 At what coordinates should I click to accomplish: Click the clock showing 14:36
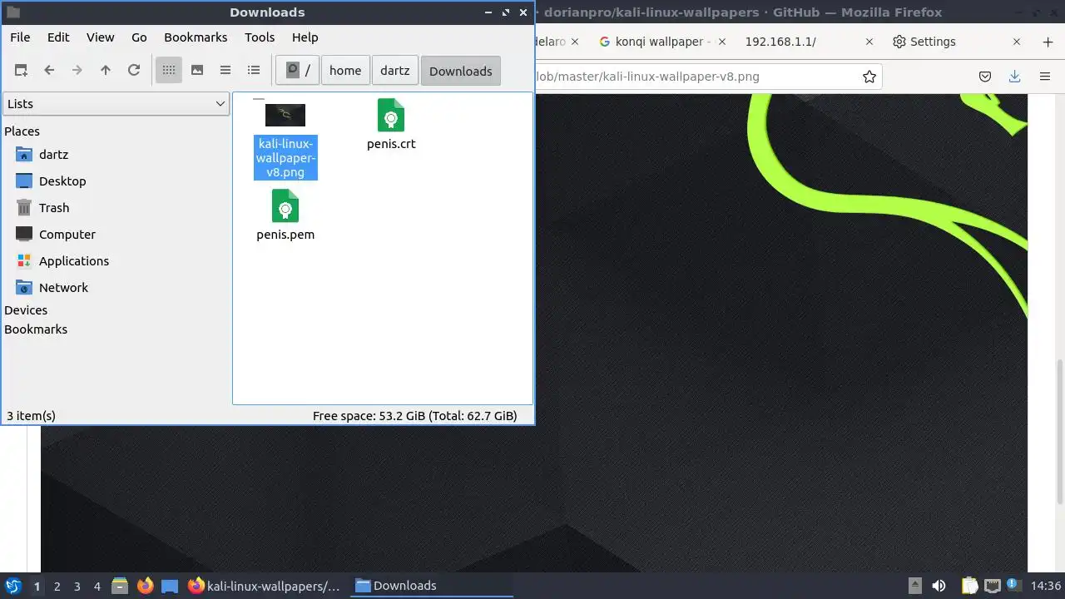1045,586
